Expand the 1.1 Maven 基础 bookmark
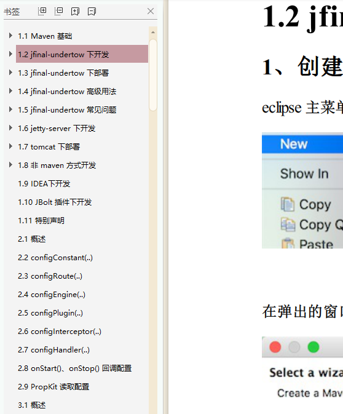 (x=10, y=36)
